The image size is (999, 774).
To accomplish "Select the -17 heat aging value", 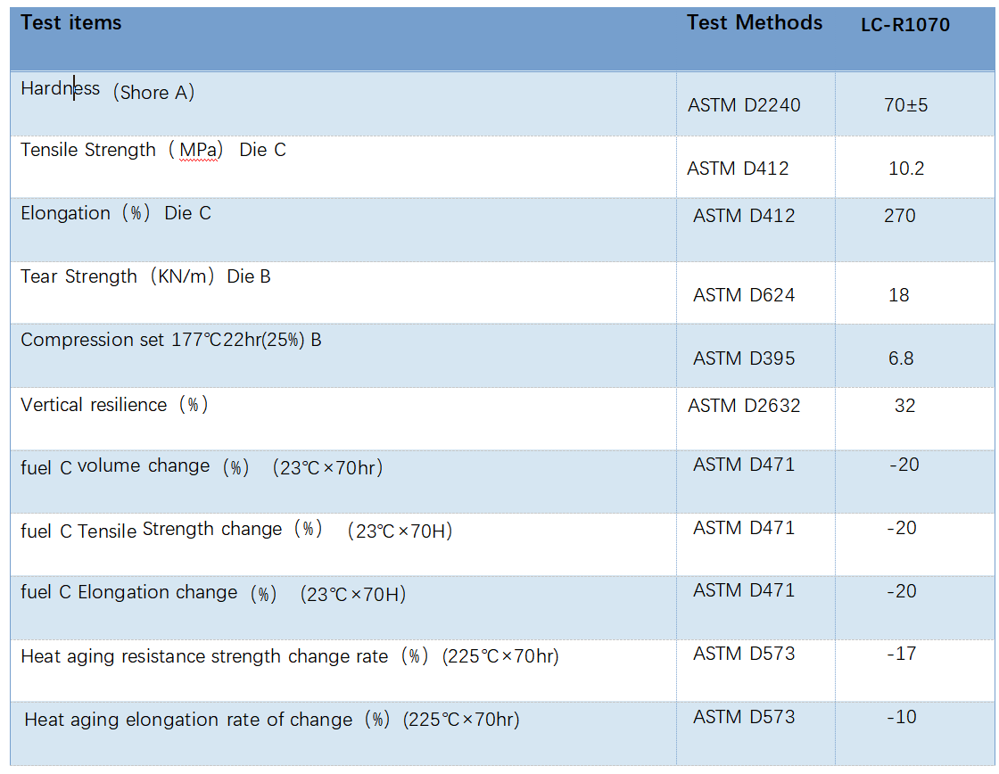I will click(x=902, y=654).
